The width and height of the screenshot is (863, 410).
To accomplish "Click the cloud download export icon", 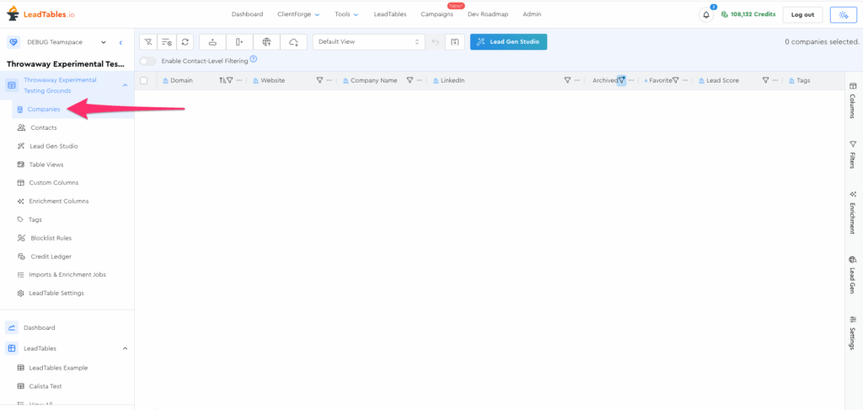I will [292, 41].
